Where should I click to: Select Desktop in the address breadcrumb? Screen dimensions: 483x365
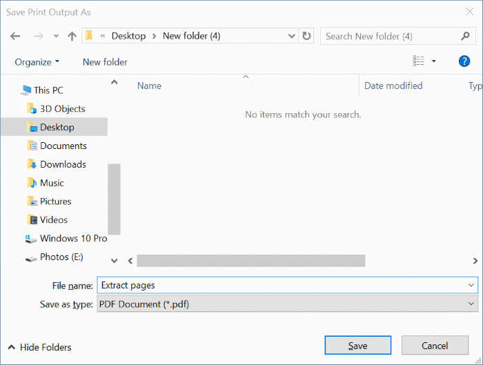pyautogui.click(x=128, y=36)
